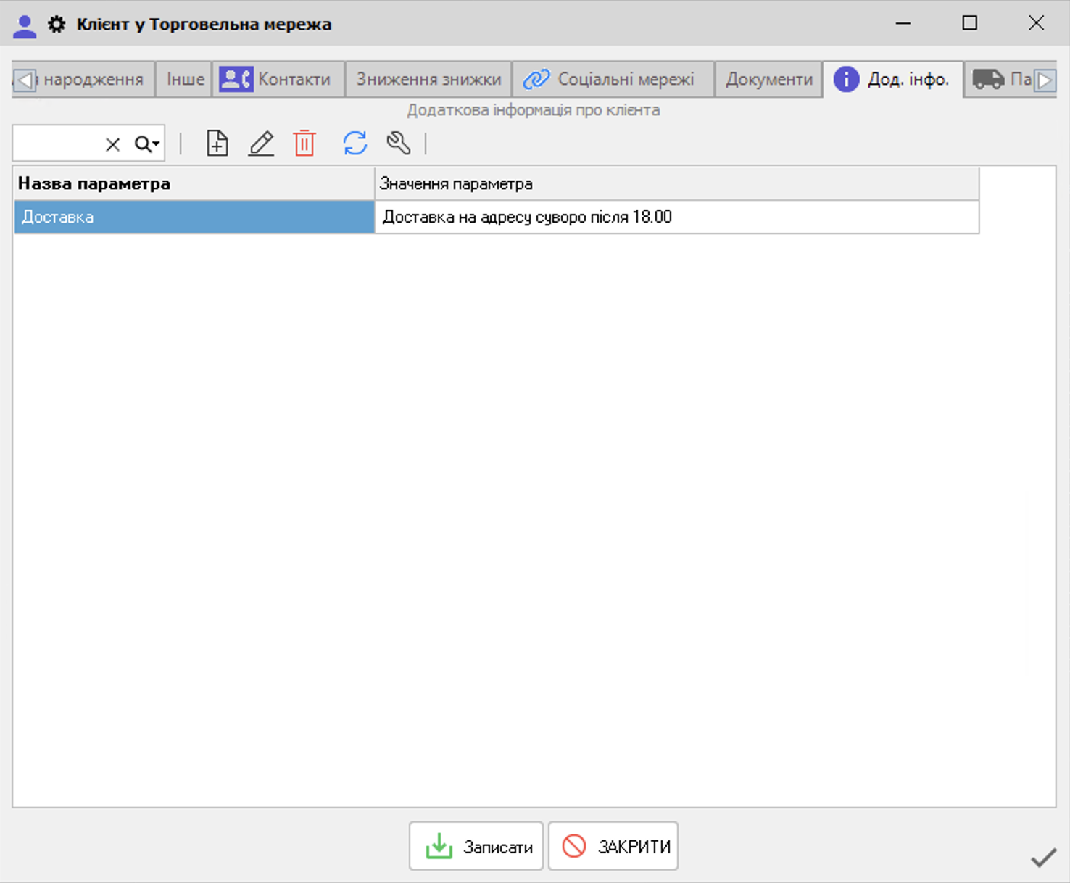The height and width of the screenshot is (883, 1070).
Task: Go to the Документи tab
Action: coord(768,79)
